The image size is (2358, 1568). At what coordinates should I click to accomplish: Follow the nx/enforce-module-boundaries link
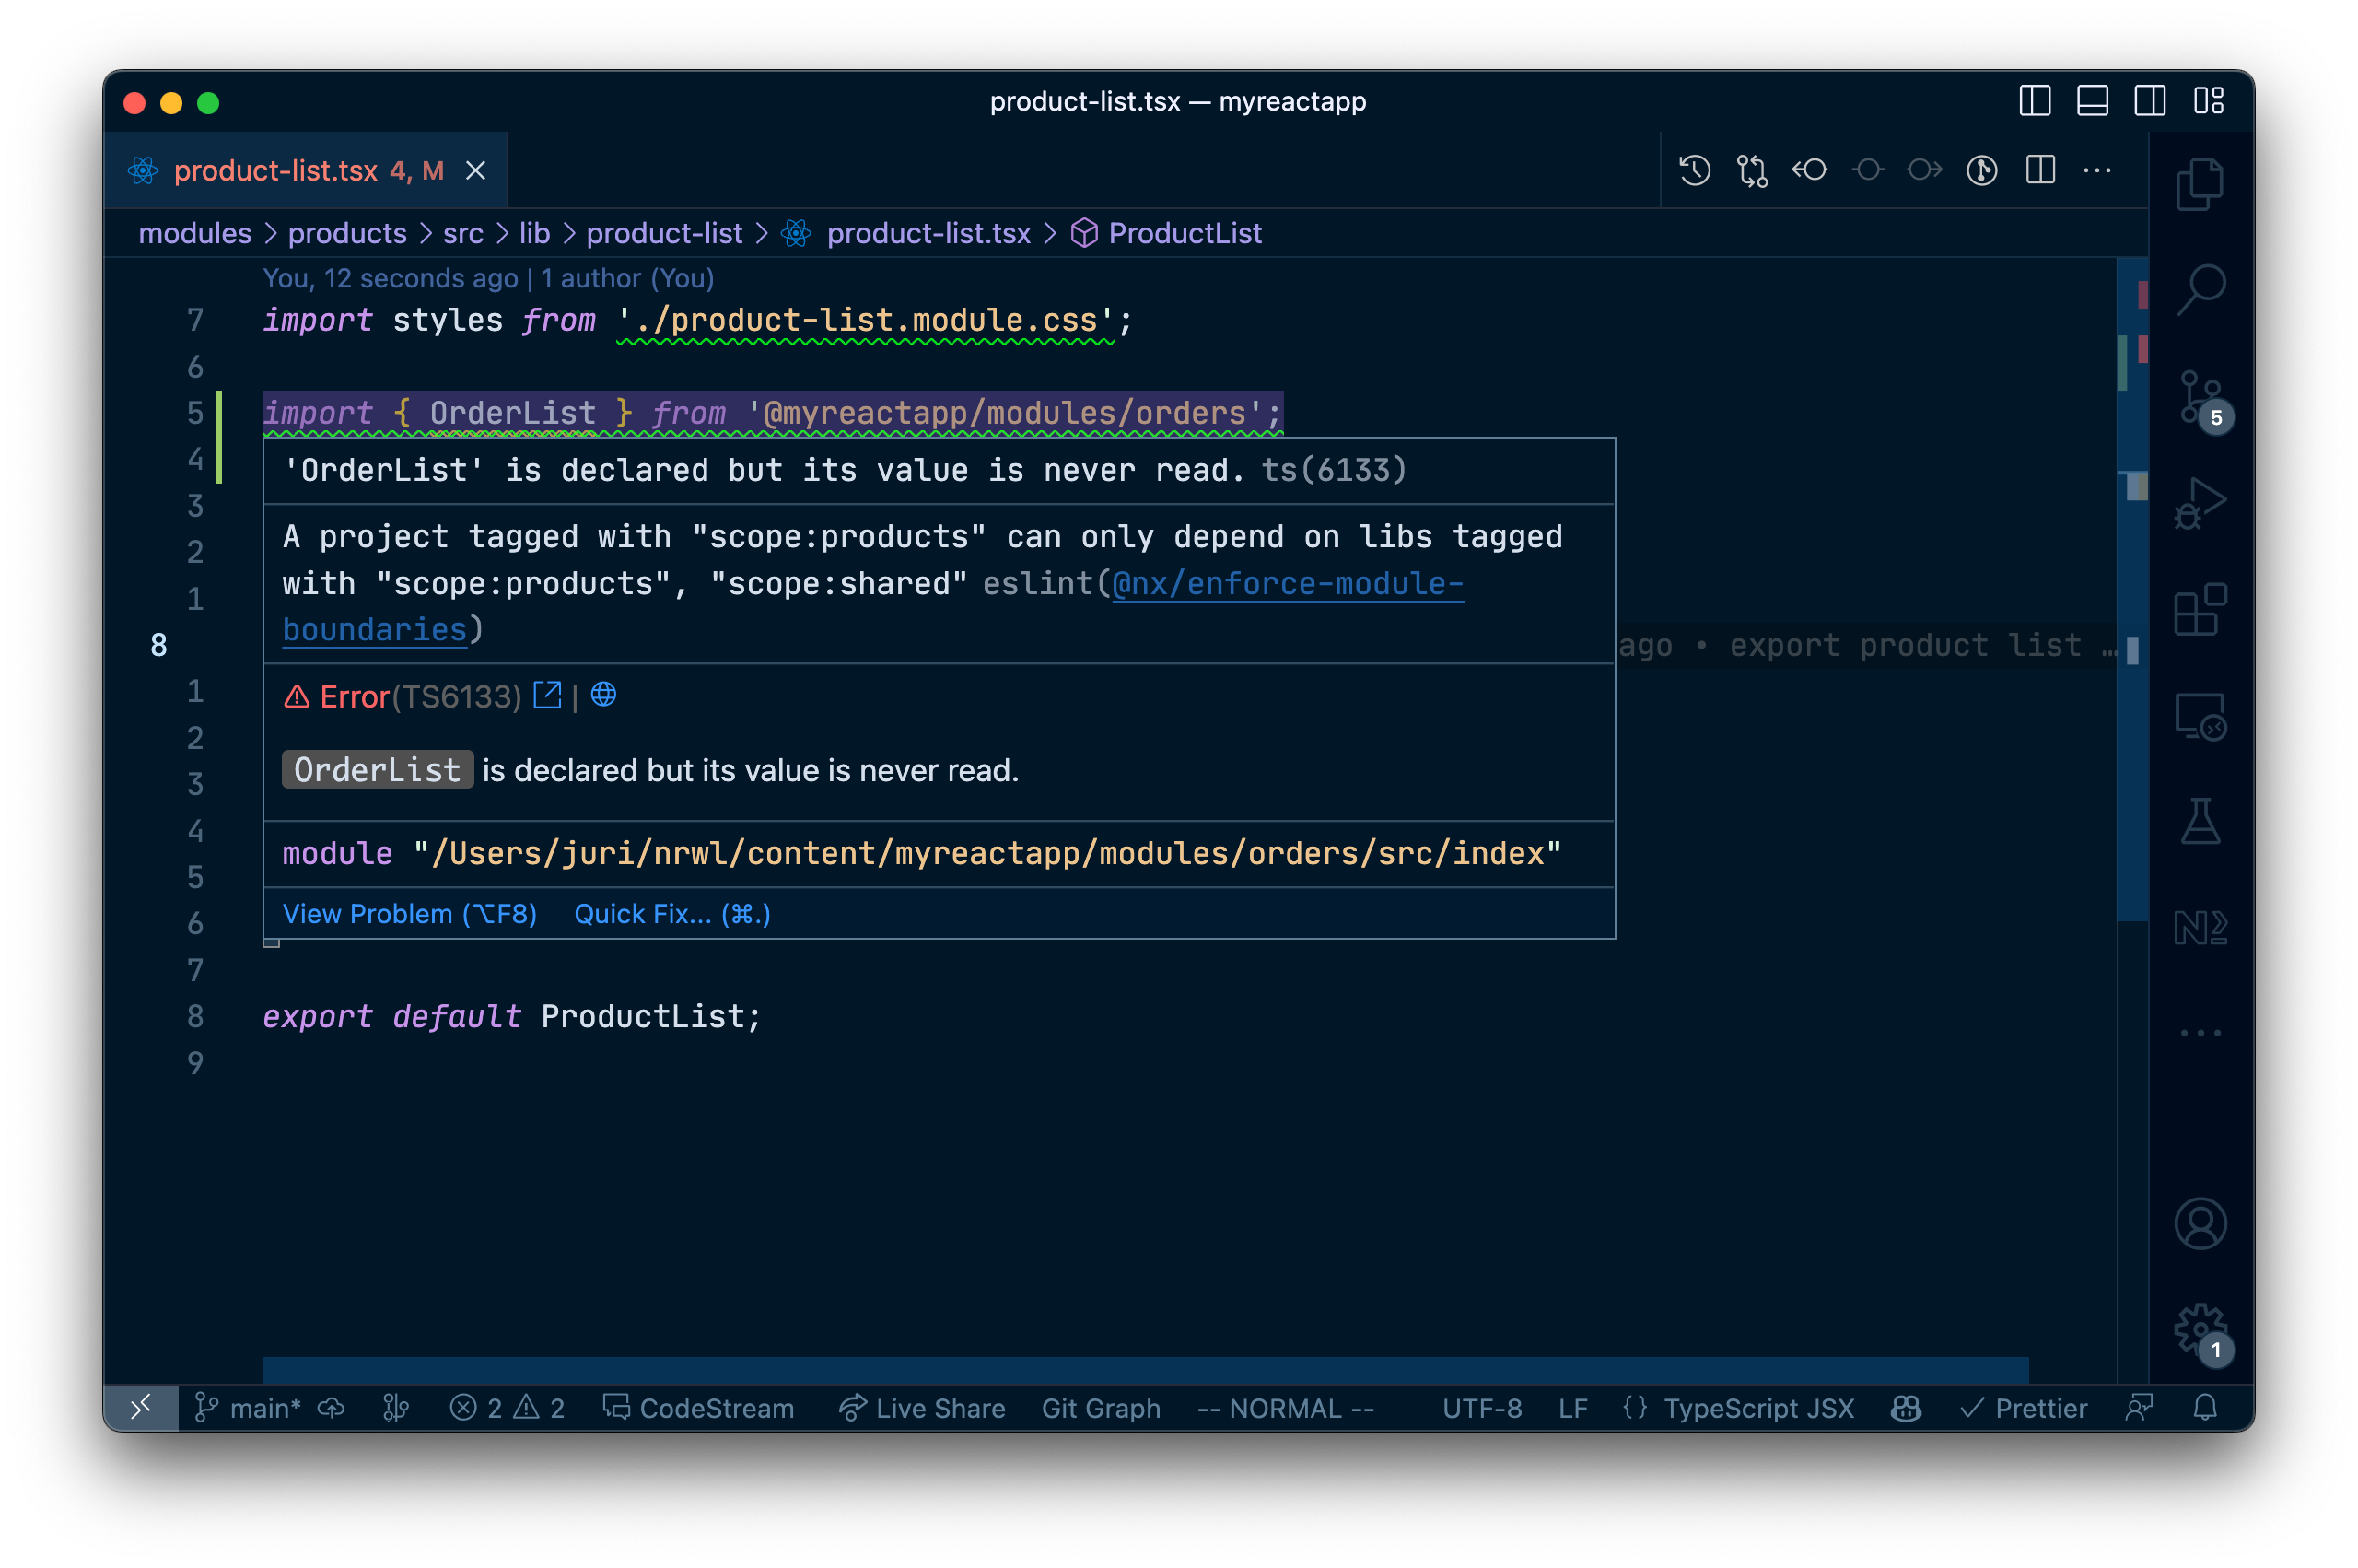(x=1288, y=583)
